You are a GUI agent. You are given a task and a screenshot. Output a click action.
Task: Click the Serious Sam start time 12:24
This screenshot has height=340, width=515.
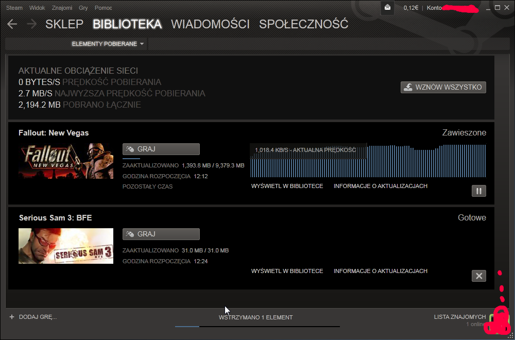pyautogui.click(x=201, y=261)
